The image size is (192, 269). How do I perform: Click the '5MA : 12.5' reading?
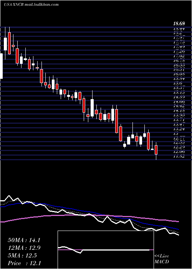pyautogui.click(x=22, y=255)
